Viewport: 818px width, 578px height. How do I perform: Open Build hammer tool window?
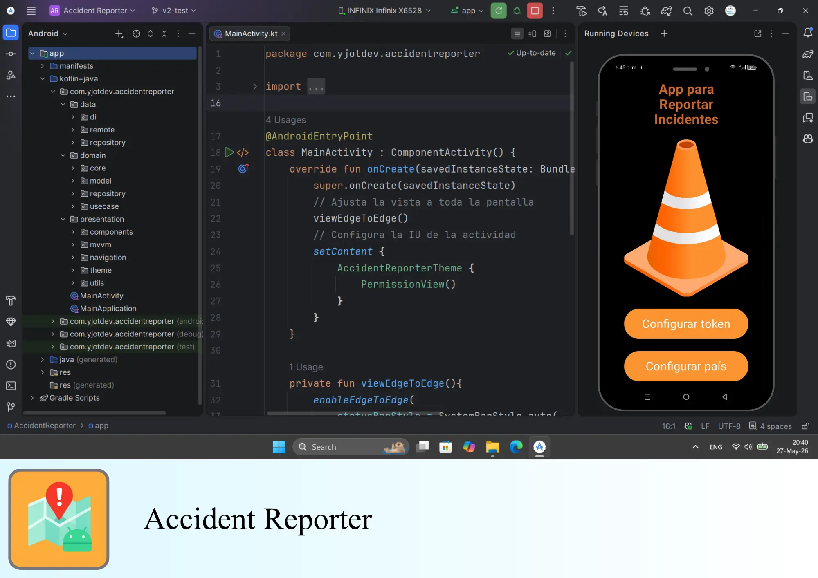click(x=11, y=301)
